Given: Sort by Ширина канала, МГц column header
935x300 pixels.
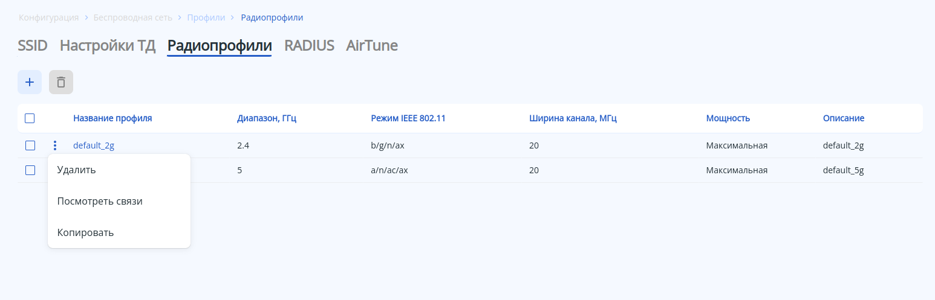Looking at the screenshot, I should [x=573, y=118].
